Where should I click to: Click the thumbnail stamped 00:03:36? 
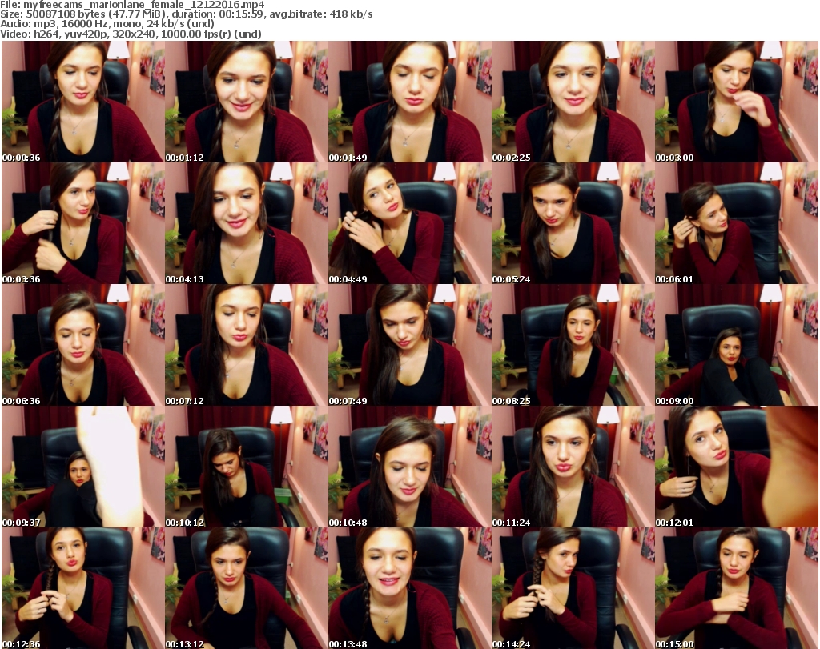tap(82, 223)
